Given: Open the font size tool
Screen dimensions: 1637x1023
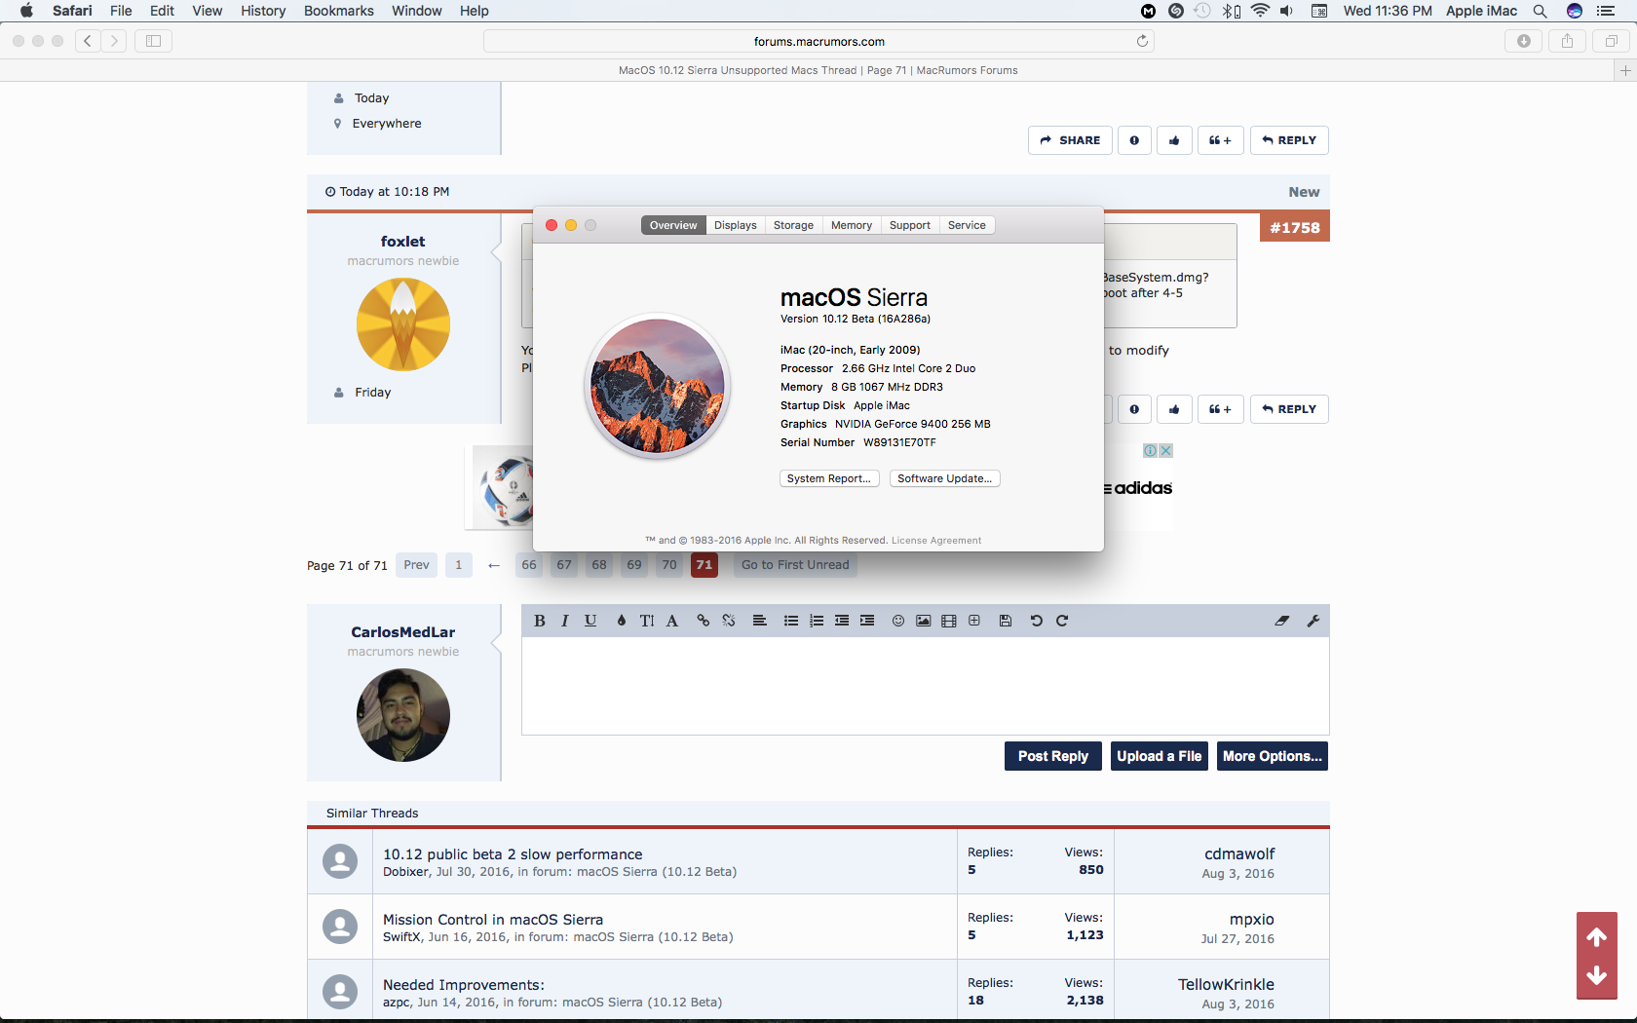Looking at the screenshot, I should [x=647, y=621].
